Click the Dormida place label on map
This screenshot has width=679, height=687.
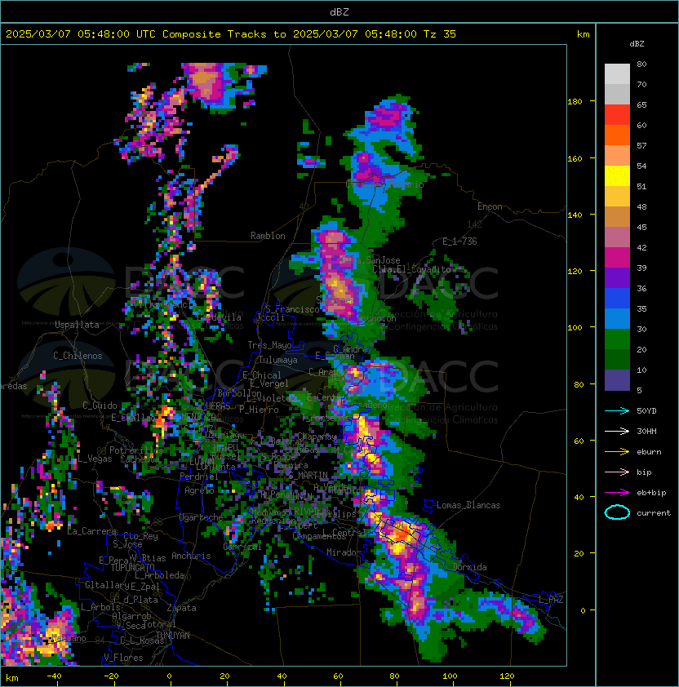point(469,567)
